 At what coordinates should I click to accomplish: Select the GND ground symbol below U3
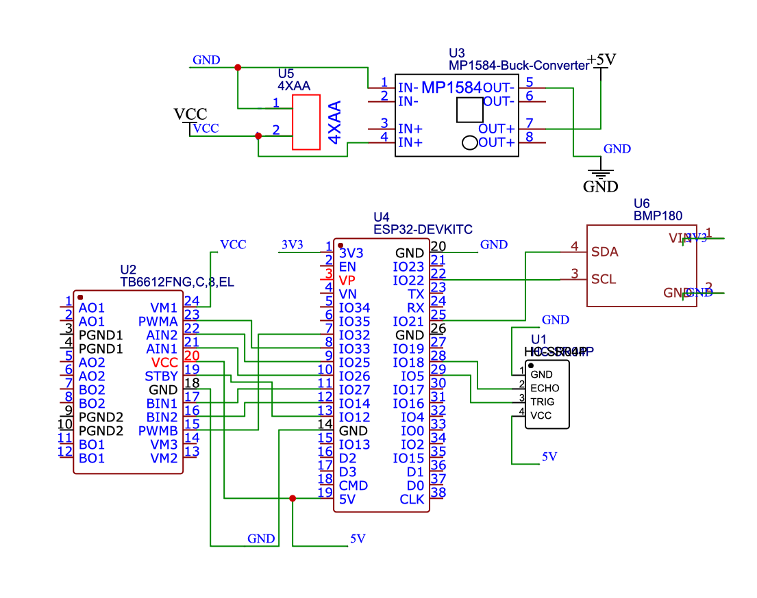click(600, 171)
